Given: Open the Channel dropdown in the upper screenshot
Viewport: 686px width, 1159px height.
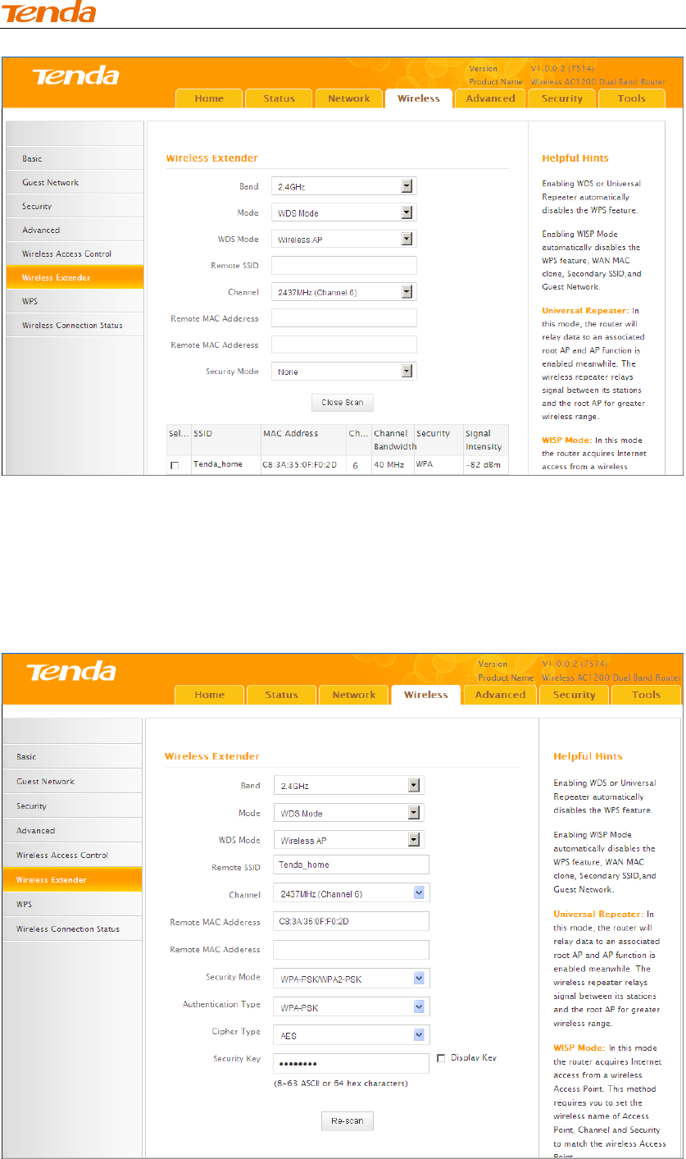Looking at the screenshot, I should point(344,292).
